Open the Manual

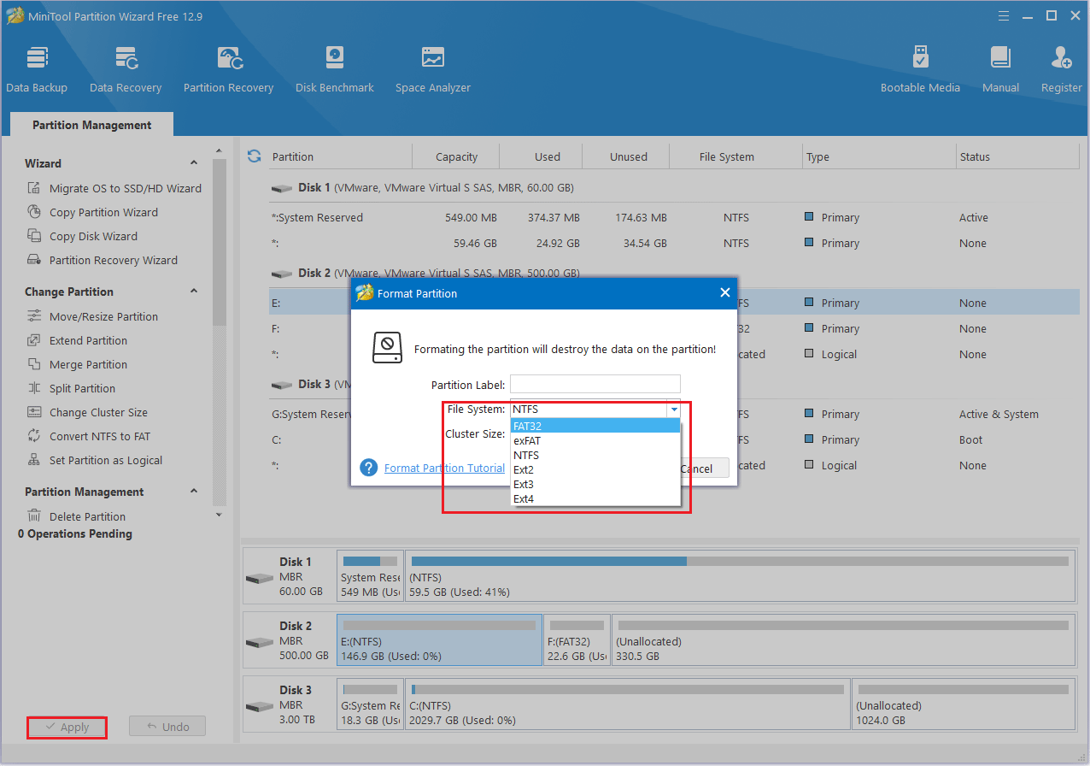pos(1000,70)
